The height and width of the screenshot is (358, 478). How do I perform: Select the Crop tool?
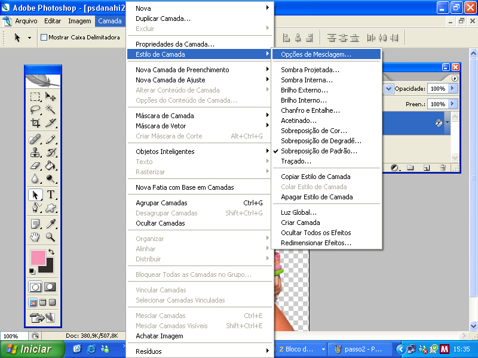pyautogui.click(x=35, y=123)
